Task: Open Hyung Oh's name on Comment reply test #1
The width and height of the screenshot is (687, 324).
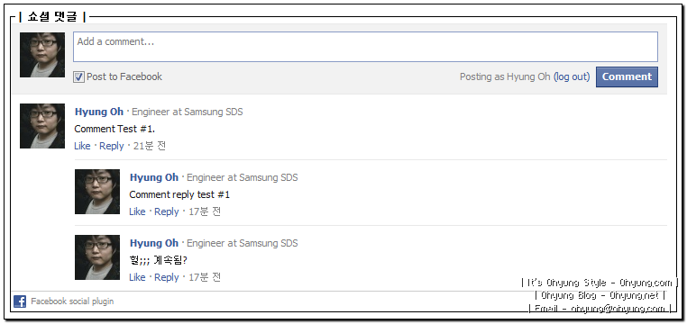Action: point(154,177)
